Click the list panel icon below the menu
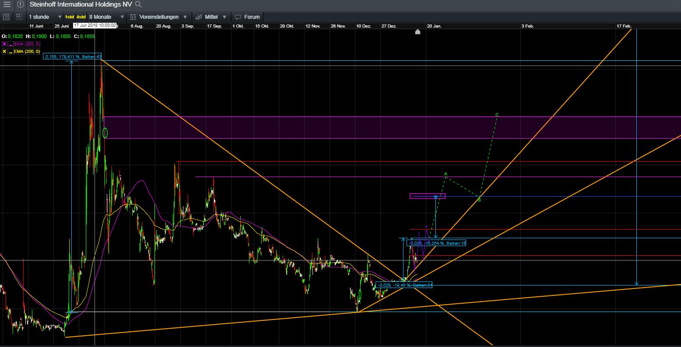 [6, 17]
